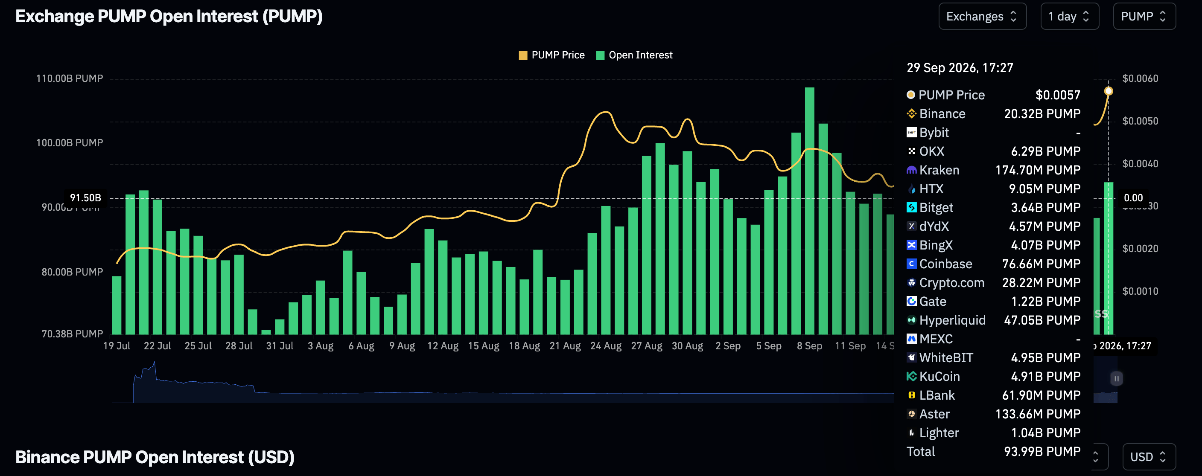The image size is (1202, 476).
Task: Click the Kraken icon in tooltip
Action: (911, 170)
